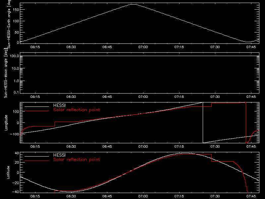Viewport: 265px width, 199px height.
Task: Click the Latitude y-axis label
Action: tap(8, 172)
